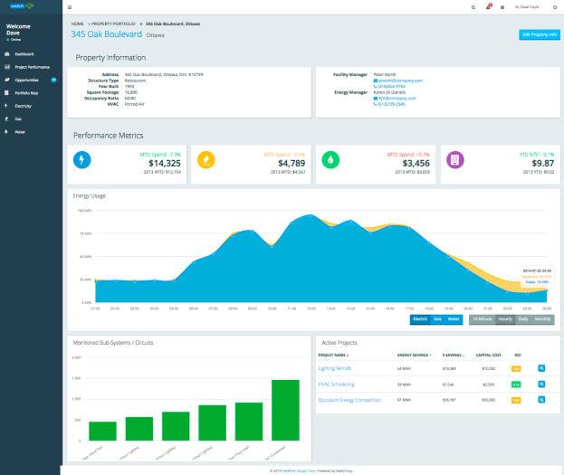Set chart interval to Daily
The image size is (564, 475).
click(523, 319)
